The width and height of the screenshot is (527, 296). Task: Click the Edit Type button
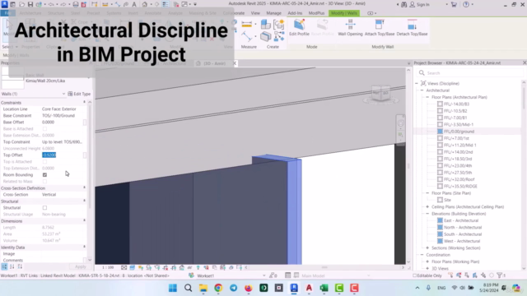[x=79, y=94]
